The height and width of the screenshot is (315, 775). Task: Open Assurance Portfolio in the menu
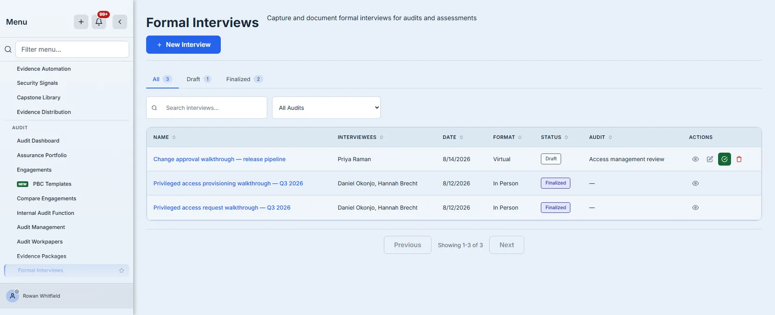point(42,155)
